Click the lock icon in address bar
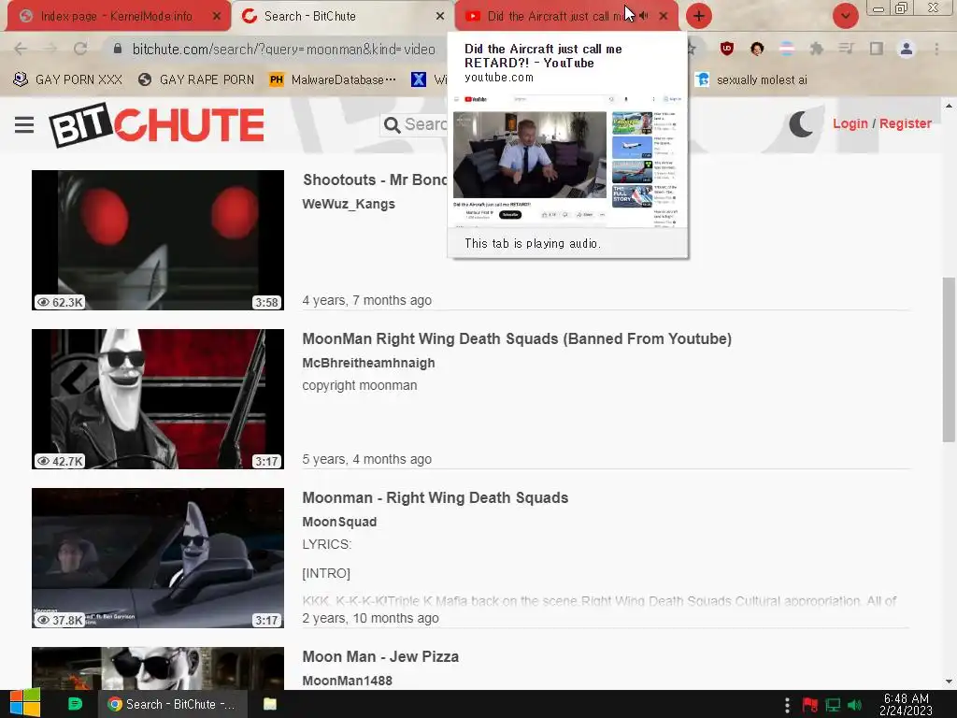Viewport: 957px width, 718px height. (x=118, y=49)
